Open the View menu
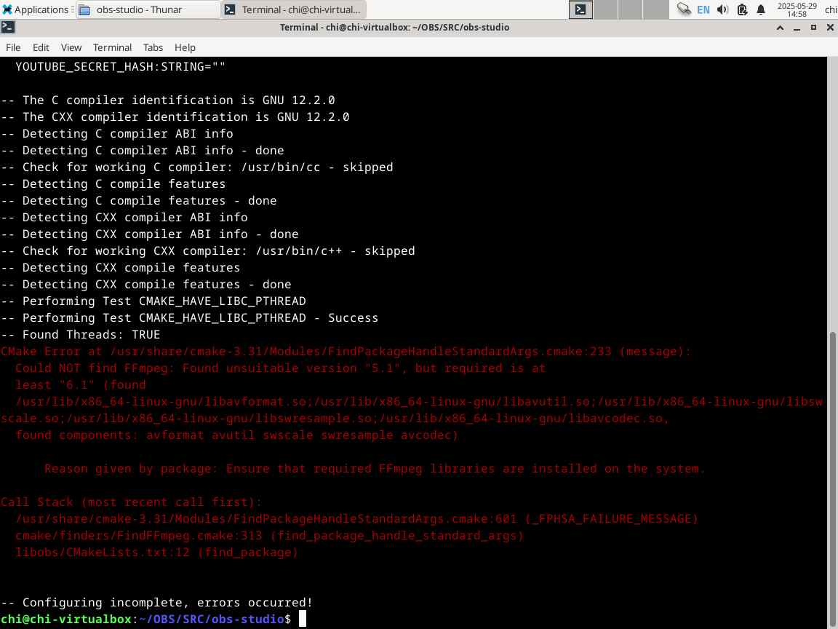This screenshot has height=629, width=838. [71, 47]
